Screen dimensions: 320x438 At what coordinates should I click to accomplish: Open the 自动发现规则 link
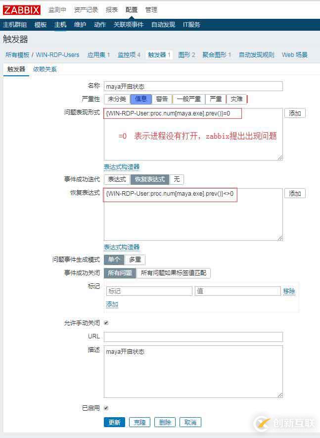tap(257, 55)
